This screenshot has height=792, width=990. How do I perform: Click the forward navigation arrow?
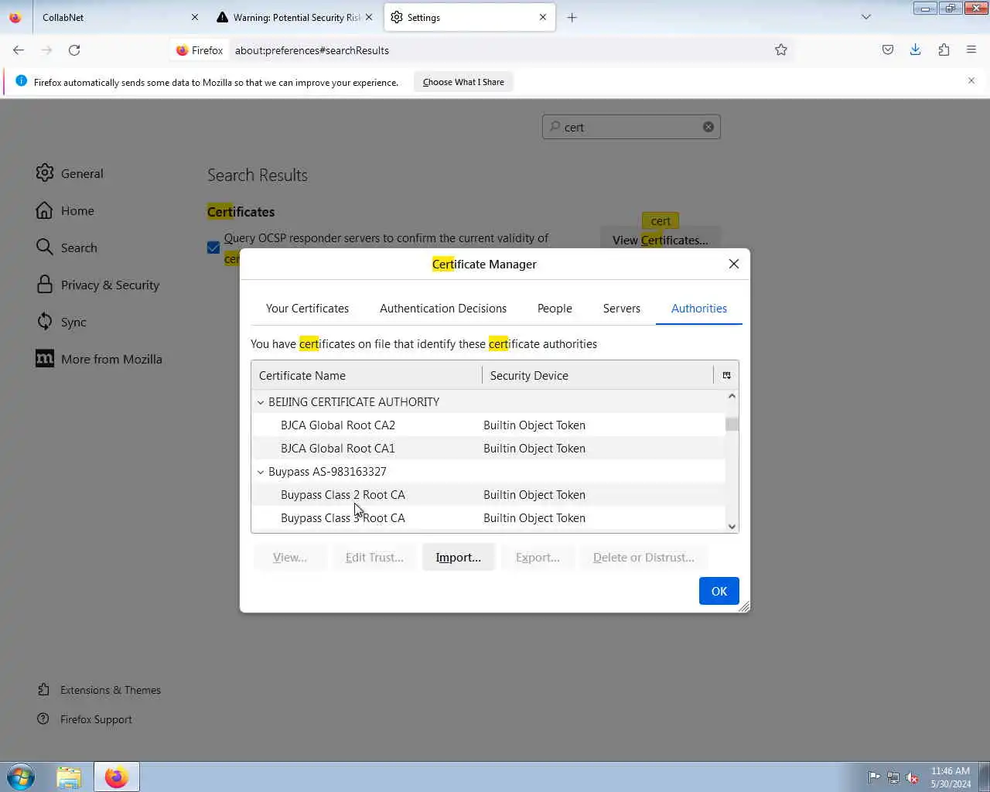46,50
